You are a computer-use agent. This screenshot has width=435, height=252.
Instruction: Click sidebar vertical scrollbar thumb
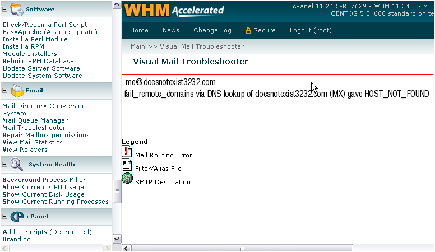(x=117, y=192)
